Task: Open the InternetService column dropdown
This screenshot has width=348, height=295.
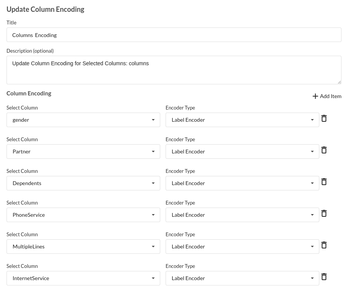Action: 83,278
